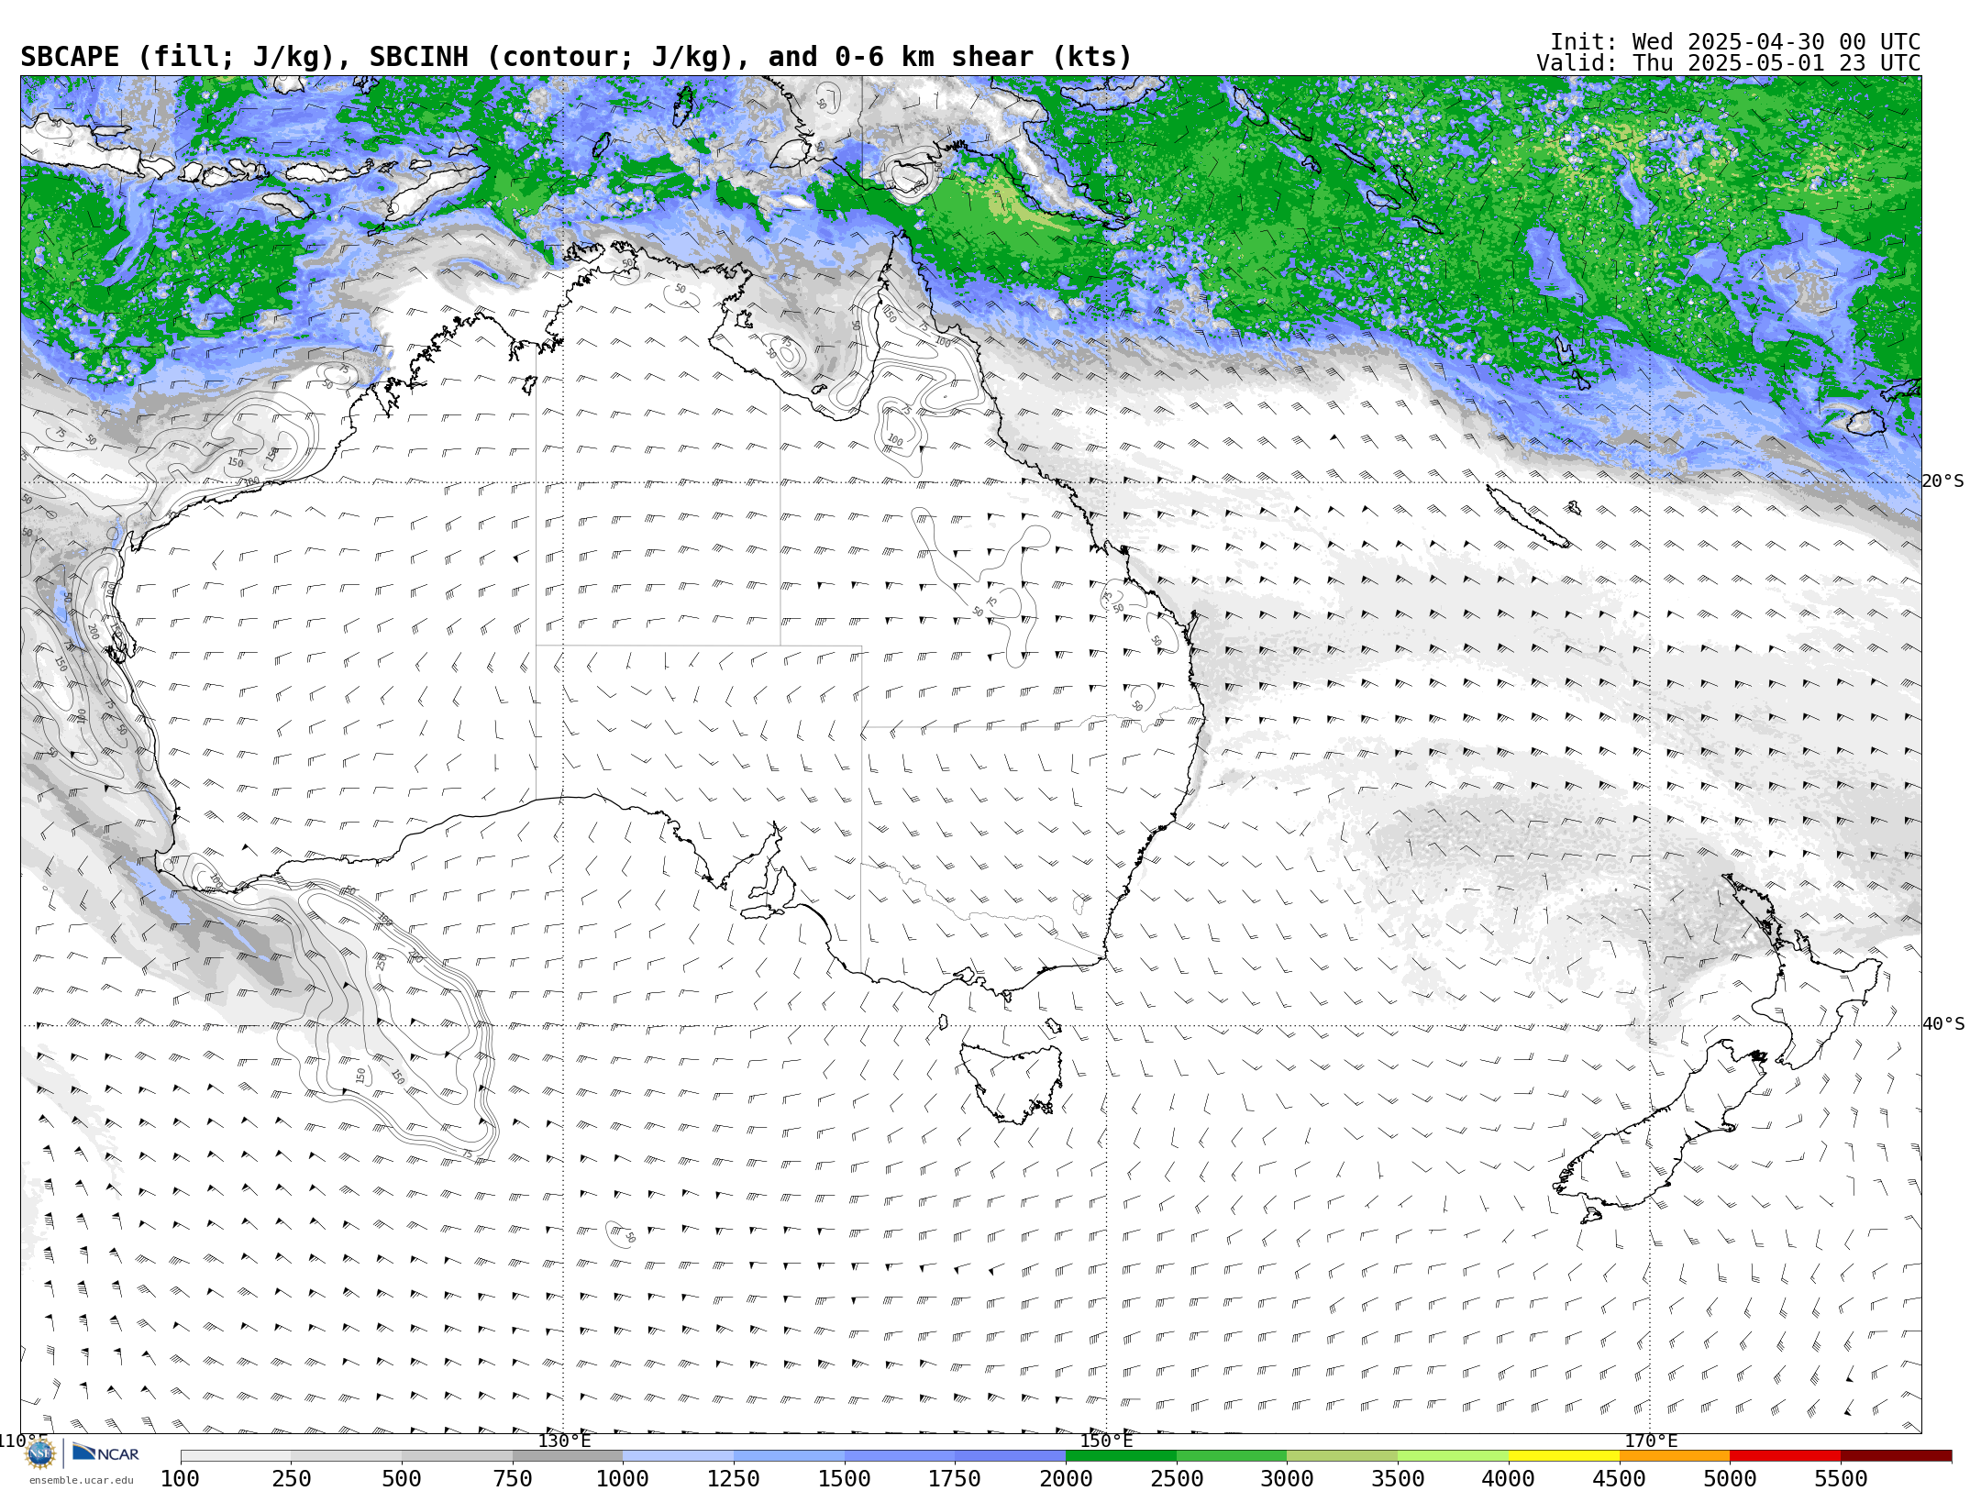Click the colorbar value label 1500
This screenshot has width=1981, height=1491.
click(845, 1478)
